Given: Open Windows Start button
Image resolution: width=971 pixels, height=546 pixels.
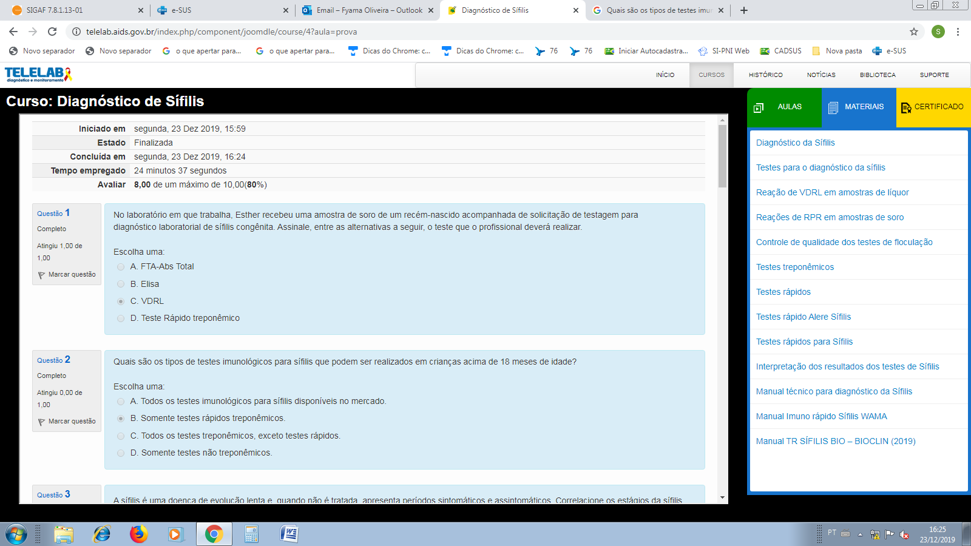Looking at the screenshot, I should coord(16,534).
